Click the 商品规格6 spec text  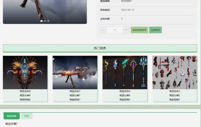[x=125, y=100]
